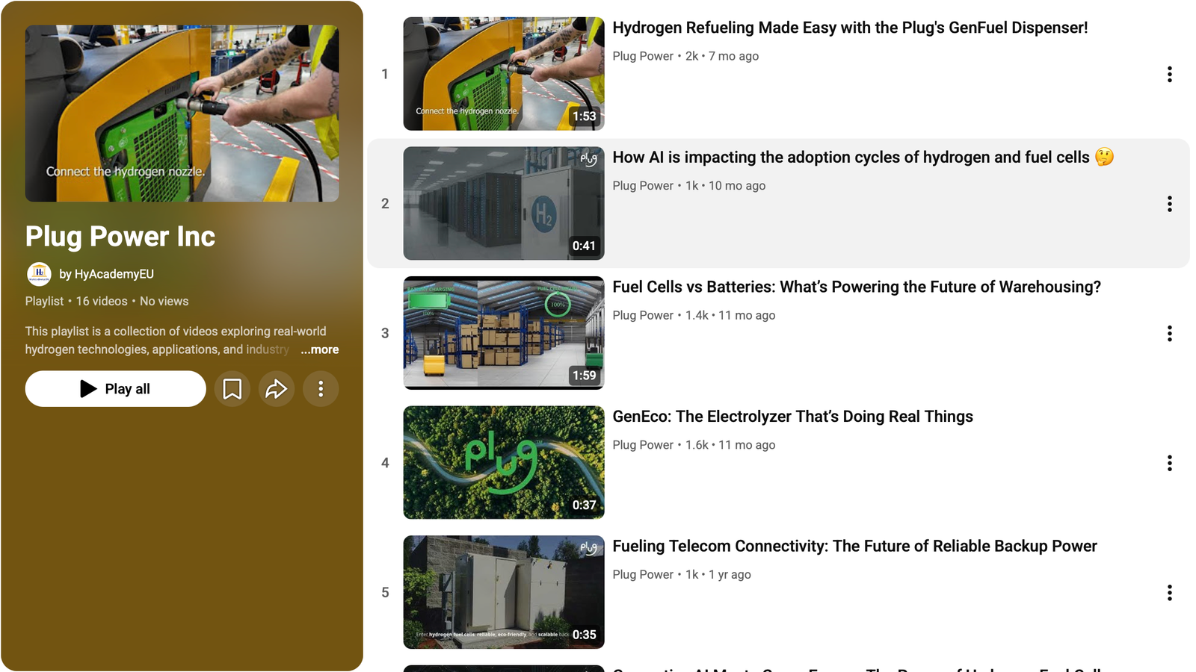Open options for Fueling Telecom Connectivity video
1196x672 pixels.
tap(1169, 593)
